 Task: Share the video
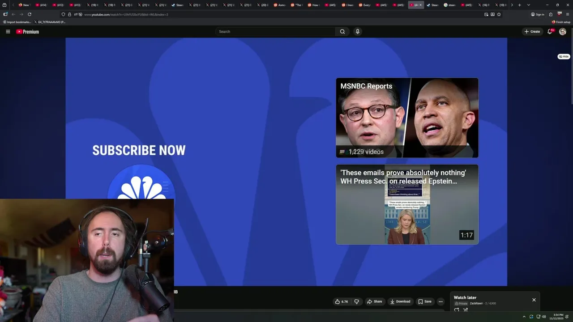(374, 301)
